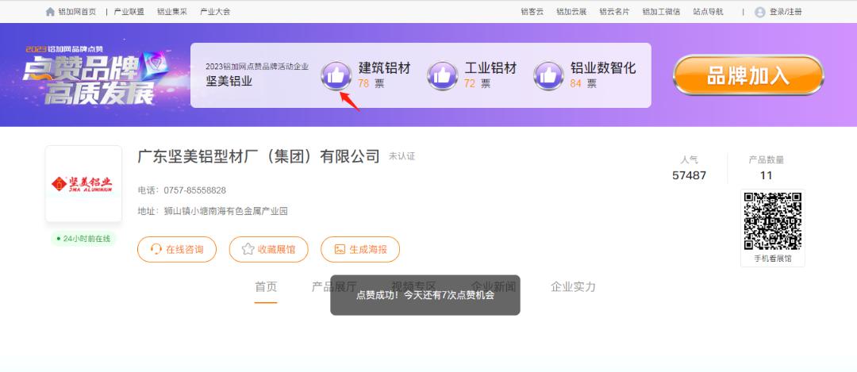857x372 pixels.
Task: Click the 点赞成功 toast notification
Action: click(x=425, y=295)
